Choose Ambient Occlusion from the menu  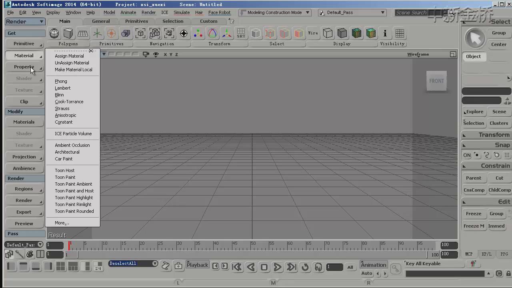click(x=72, y=145)
